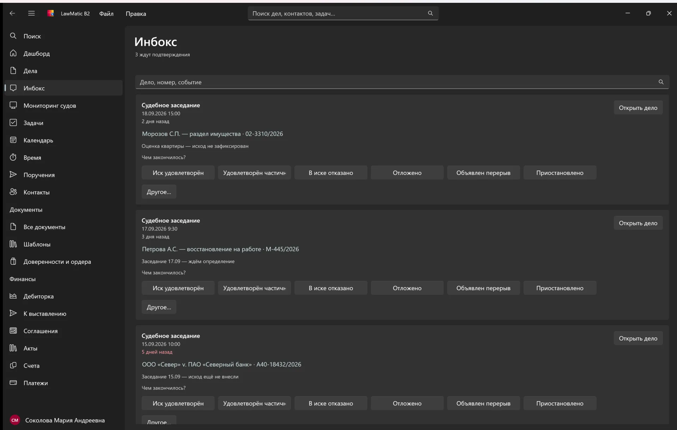
Task: Select Все документы in sidebar
Action: pos(63,227)
